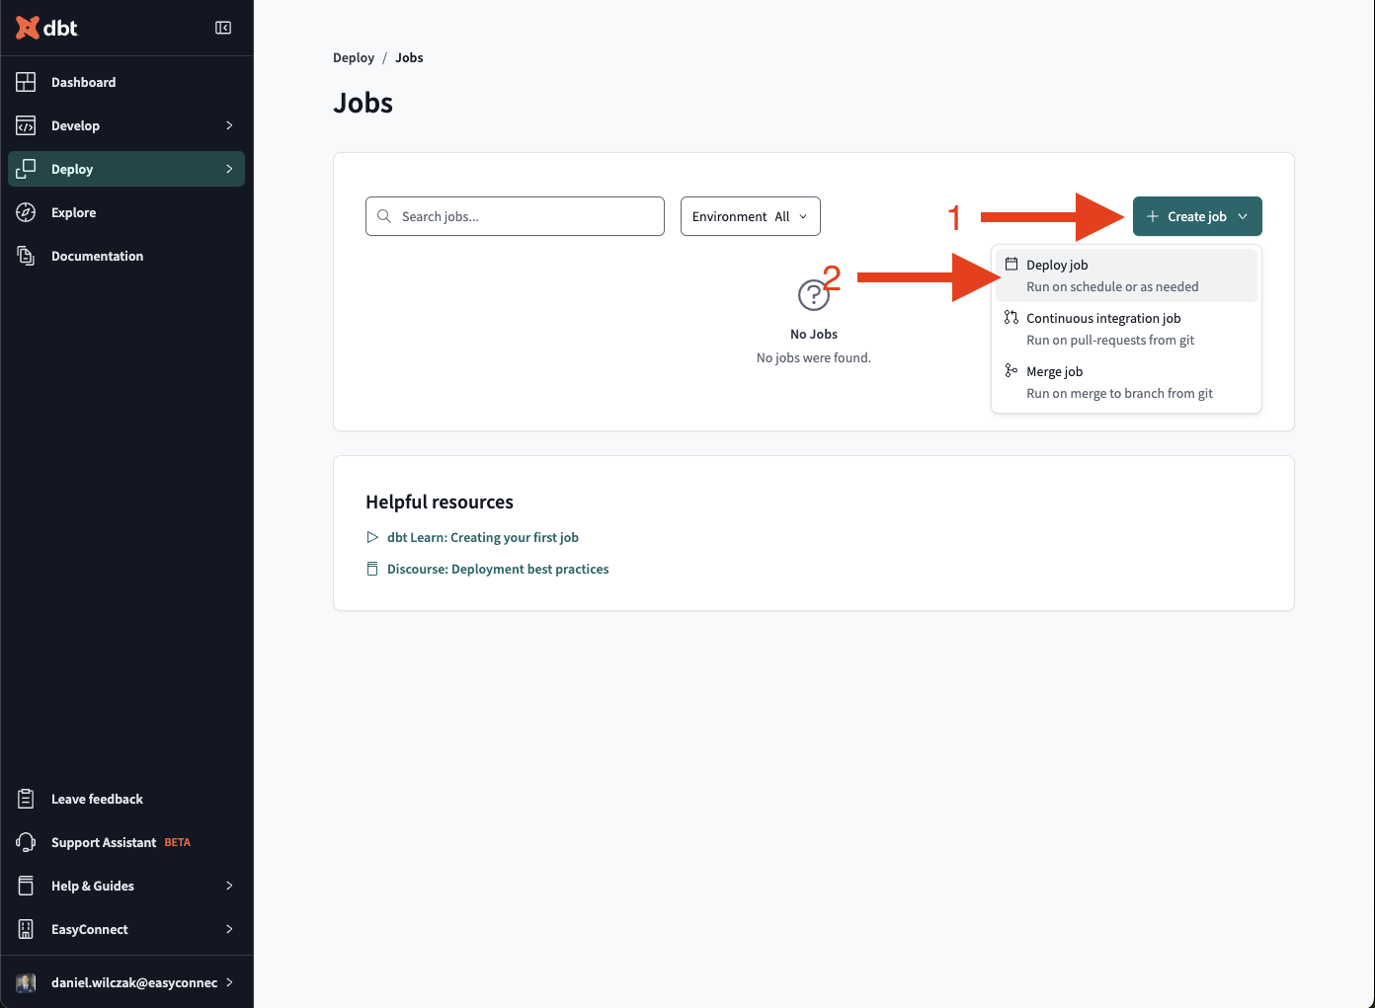Image resolution: width=1375 pixels, height=1008 pixels.
Task: Expand the Develop menu chevron
Action: tap(229, 125)
